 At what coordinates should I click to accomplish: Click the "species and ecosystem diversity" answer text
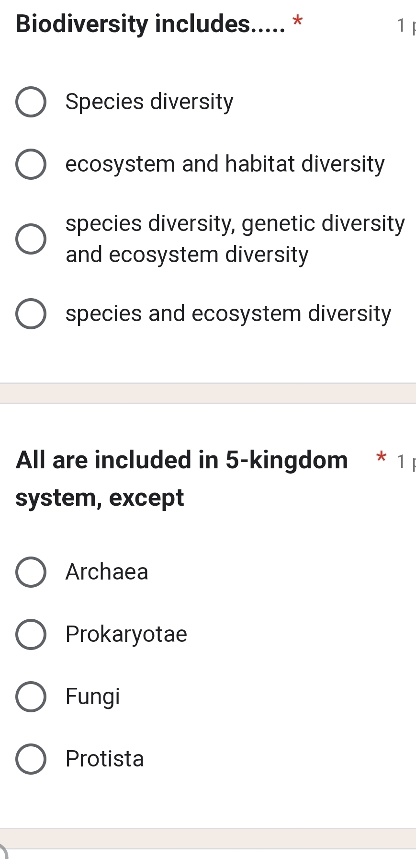228,314
